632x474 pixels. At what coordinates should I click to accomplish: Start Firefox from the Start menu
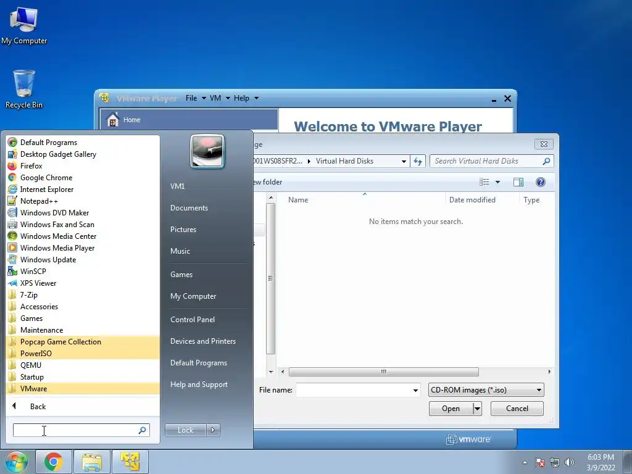click(x=31, y=165)
